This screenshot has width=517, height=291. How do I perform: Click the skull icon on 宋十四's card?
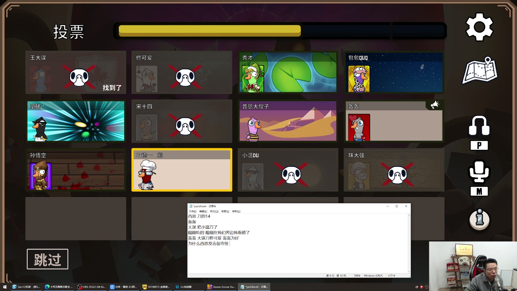(185, 126)
